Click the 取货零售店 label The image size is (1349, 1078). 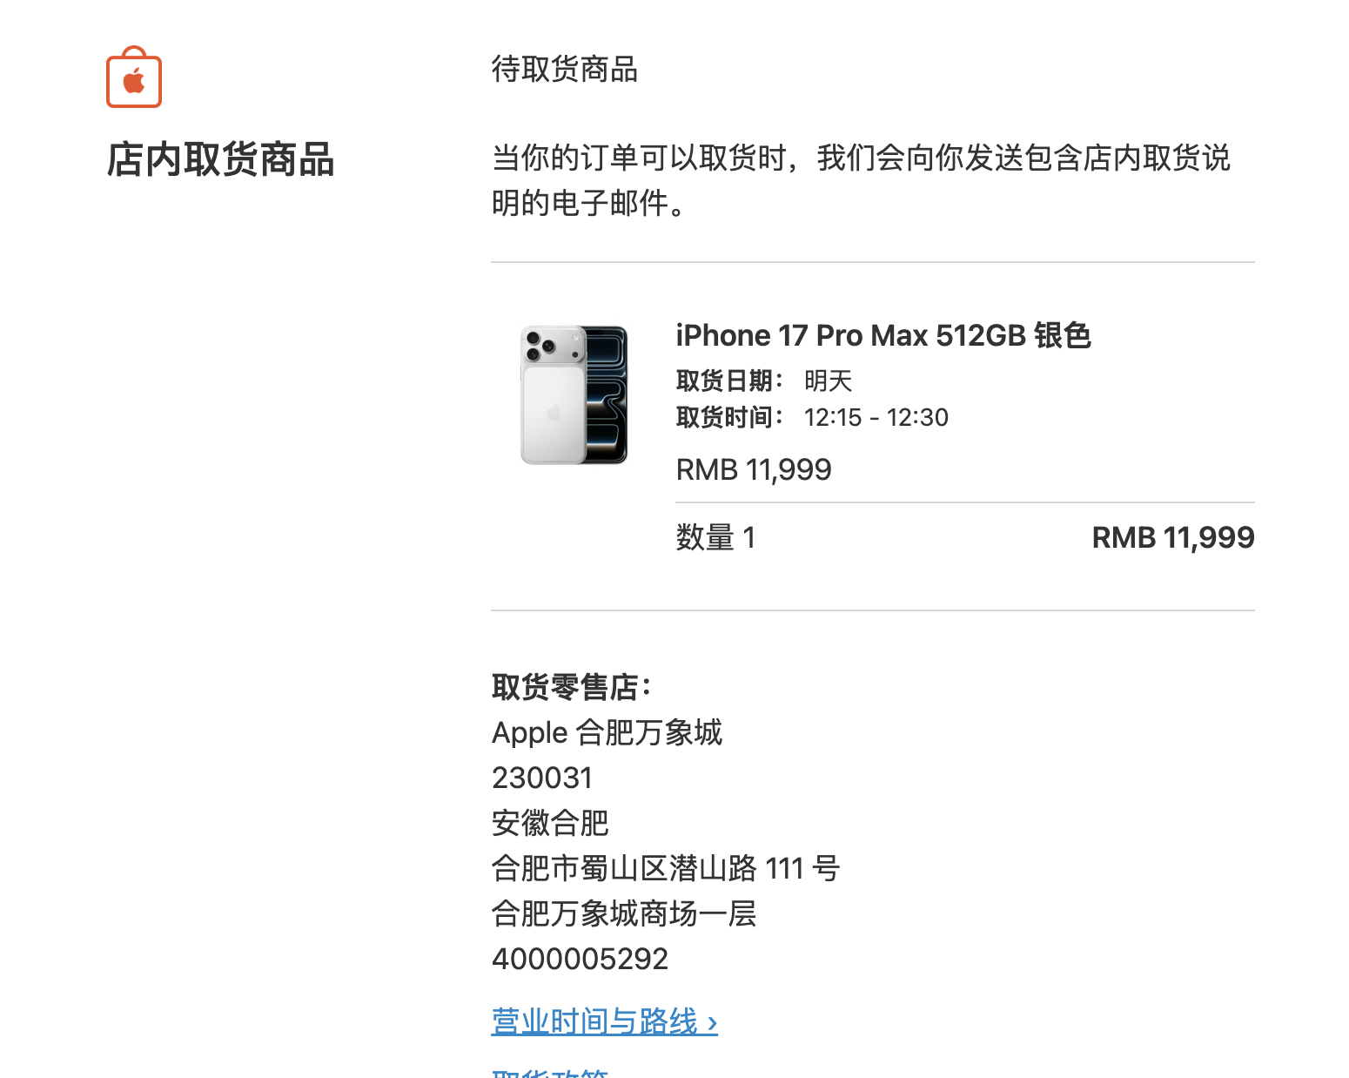[x=572, y=687]
